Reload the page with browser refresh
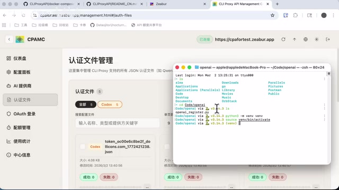 [x=23, y=15]
